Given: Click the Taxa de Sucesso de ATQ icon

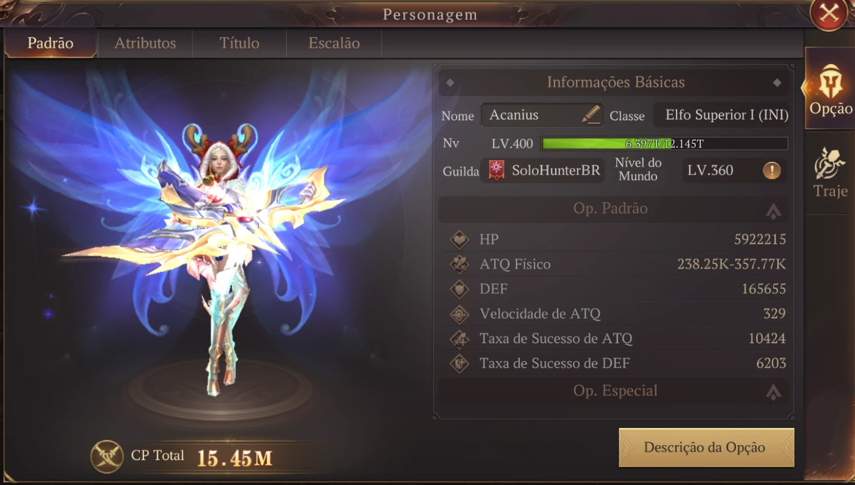Looking at the screenshot, I should [459, 338].
